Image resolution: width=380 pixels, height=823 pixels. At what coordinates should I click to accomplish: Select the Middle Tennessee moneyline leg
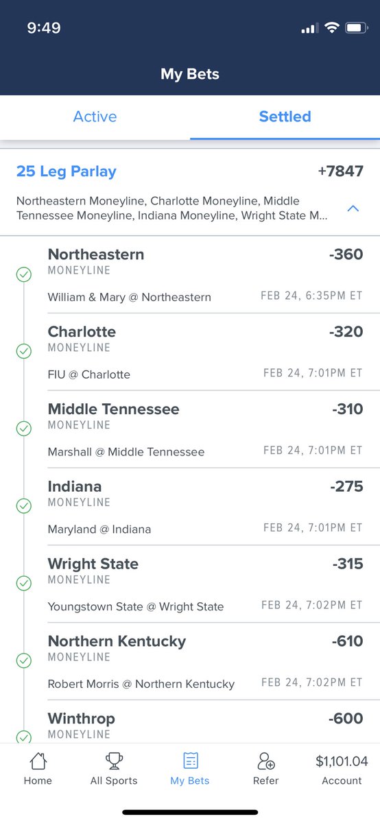tap(204, 430)
